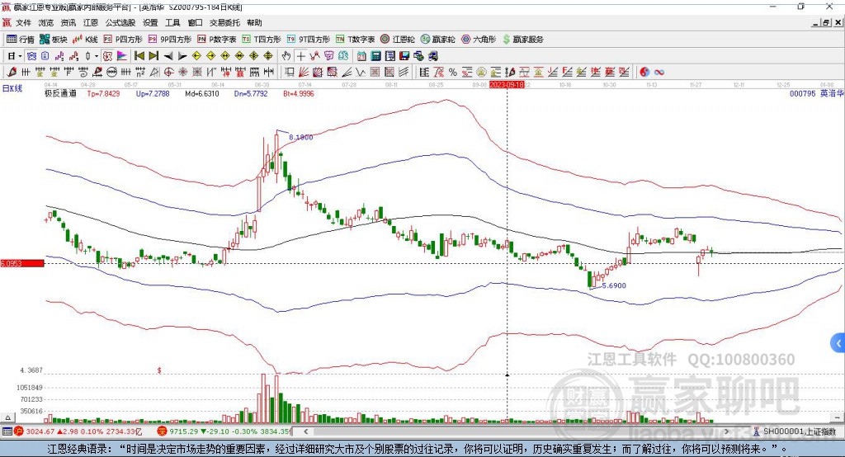Switch to the K线 chart view
The image size is (845, 457).
(85, 40)
